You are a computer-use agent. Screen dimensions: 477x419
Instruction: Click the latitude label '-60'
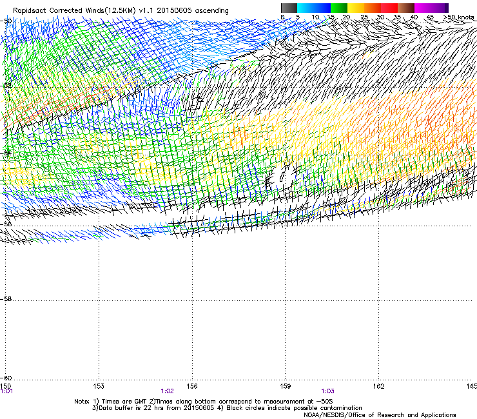(6, 378)
